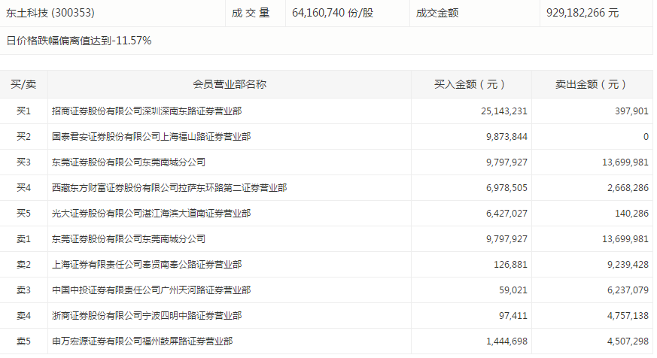This screenshot has height=358, width=657.
Task: Click the 会员营业部名称 column header
Action: (230, 84)
